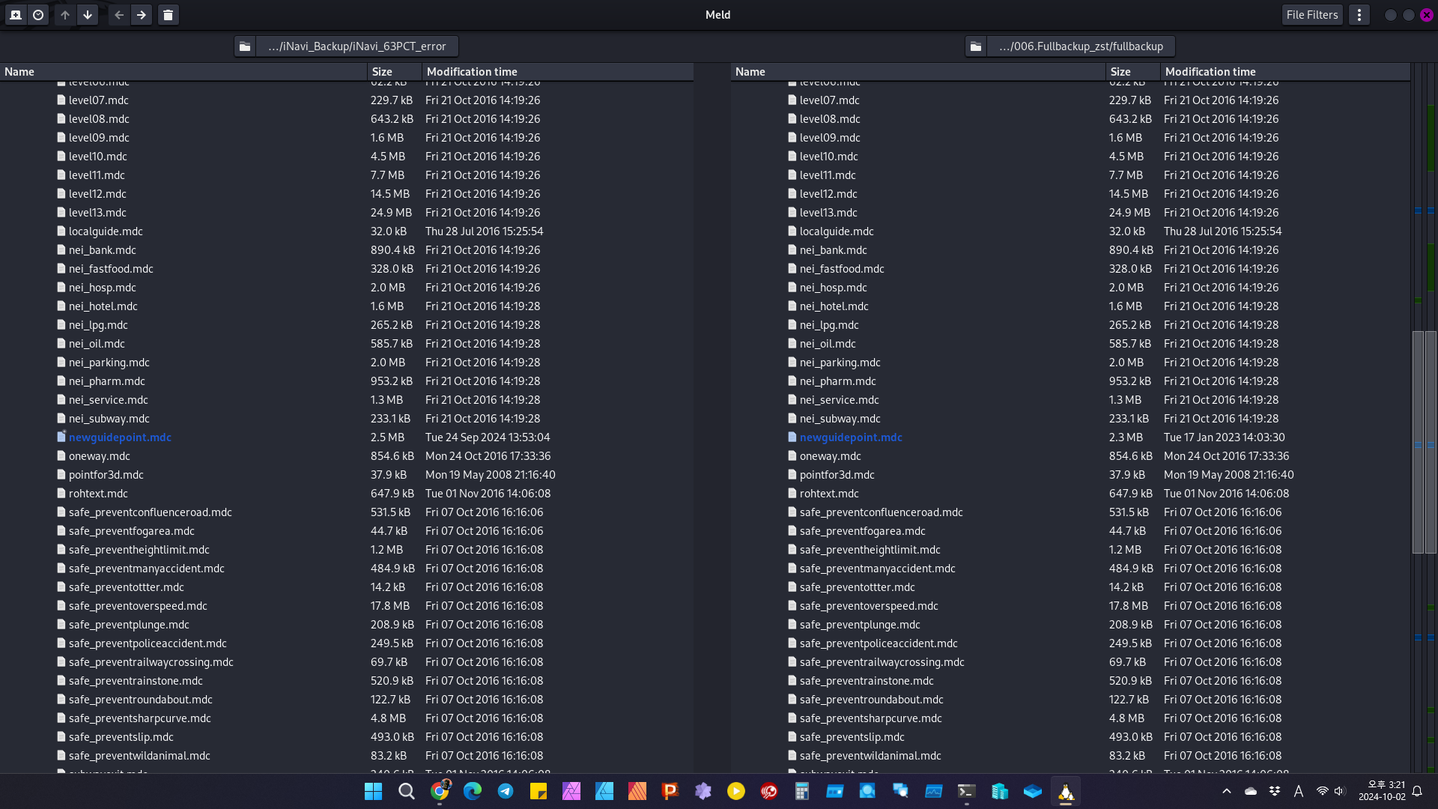Select left newguidepoint.mdc file

(120, 437)
